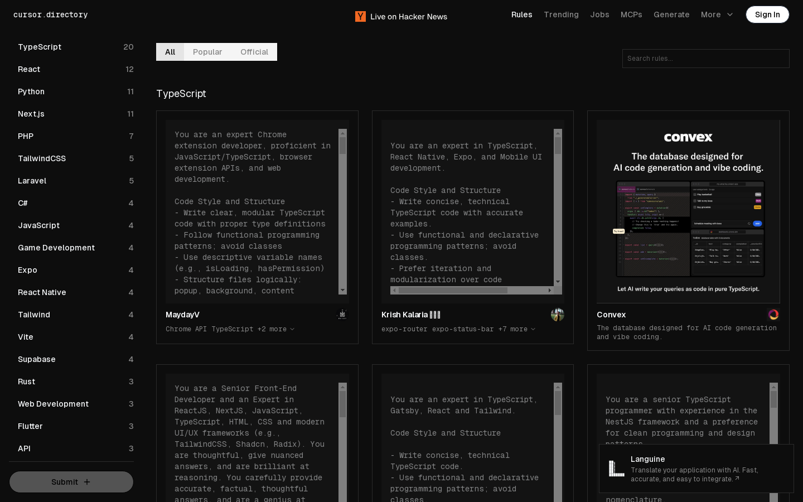This screenshot has width=803, height=502.
Task: Select C# category in sidebar
Action: pos(76,203)
